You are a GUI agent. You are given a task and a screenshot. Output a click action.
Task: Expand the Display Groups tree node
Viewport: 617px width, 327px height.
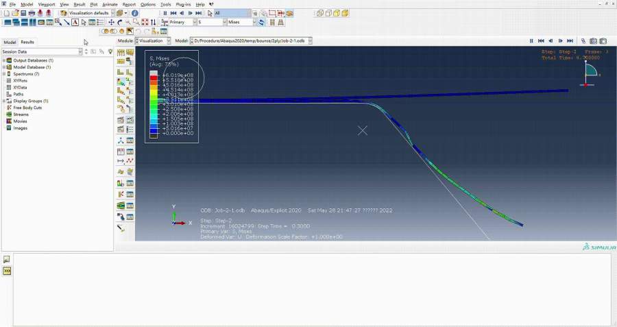pyautogui.click(x=4, y=101)
